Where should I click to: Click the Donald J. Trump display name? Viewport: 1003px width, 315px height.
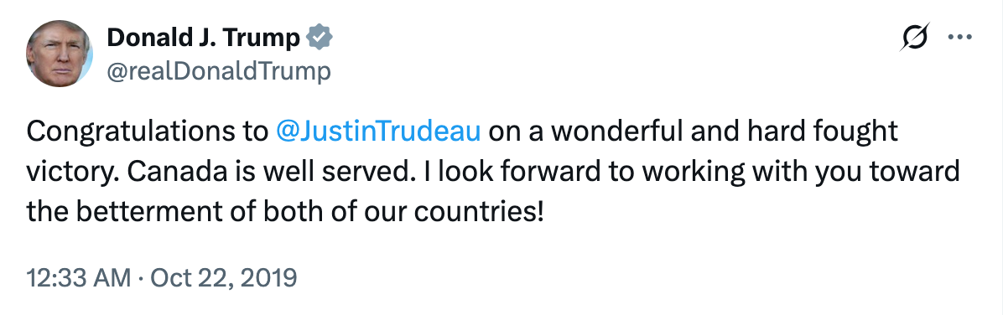(203, 39)
